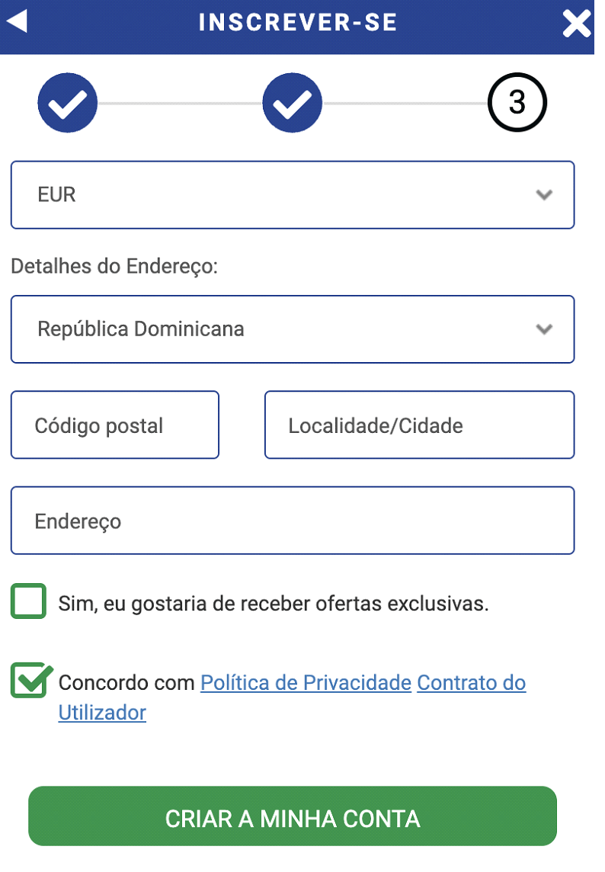Select the step 3 circle indicator

(517, 103)
